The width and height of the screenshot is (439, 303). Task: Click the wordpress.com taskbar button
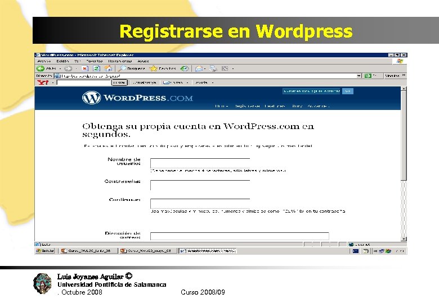click(x=208, y=251)
